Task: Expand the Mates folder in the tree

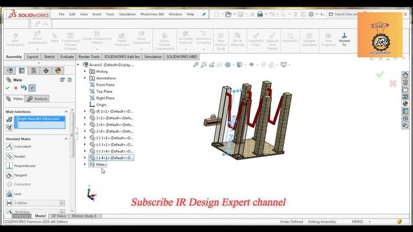Action: [x=85, y=164]
